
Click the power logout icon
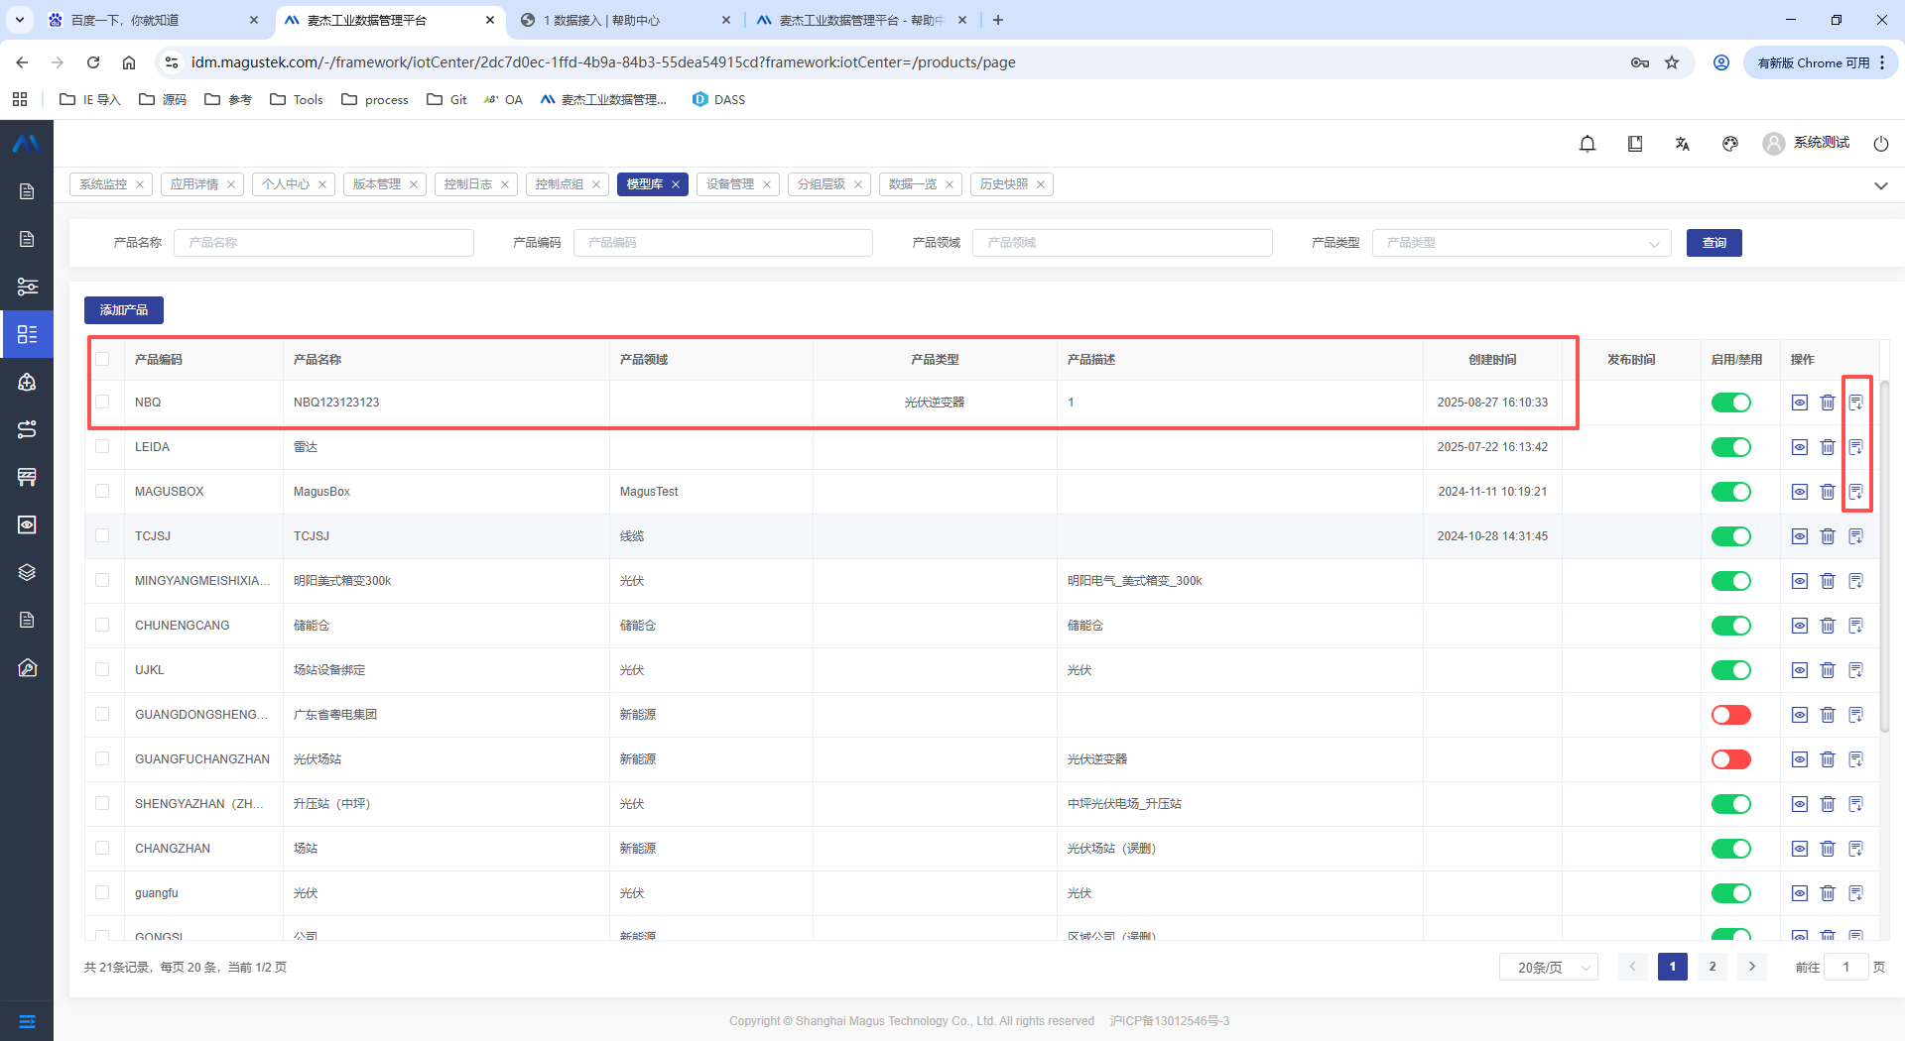1881,144
